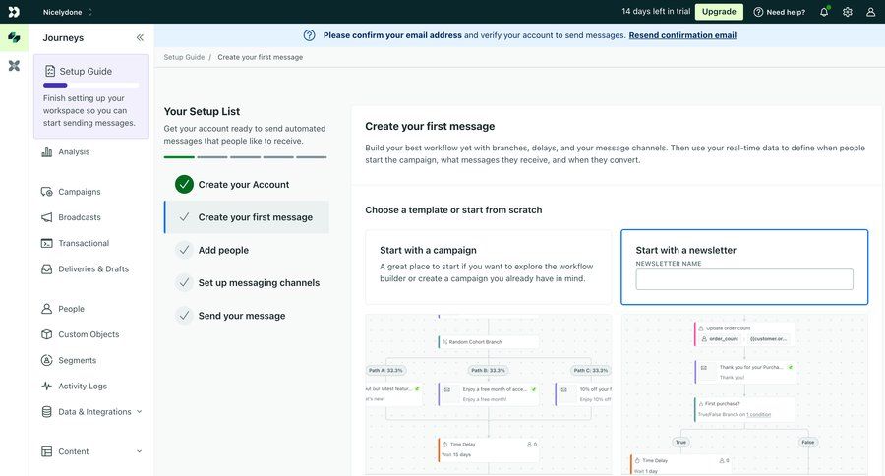Click the green completed check beside Create your Account

point(184,185)
